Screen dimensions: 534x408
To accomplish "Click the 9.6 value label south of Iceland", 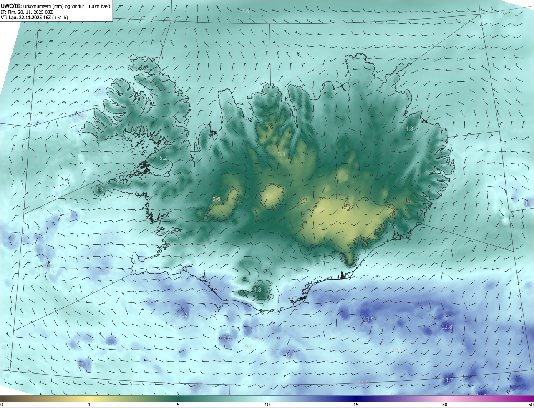I will pos(249,346).
